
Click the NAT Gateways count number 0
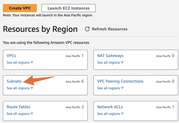pyautogui.click(x=173, y=56)
